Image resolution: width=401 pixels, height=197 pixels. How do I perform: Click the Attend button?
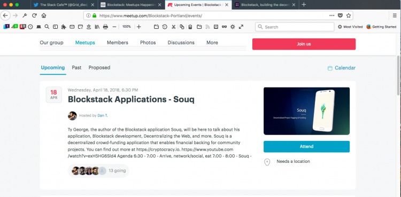[307, 146]
